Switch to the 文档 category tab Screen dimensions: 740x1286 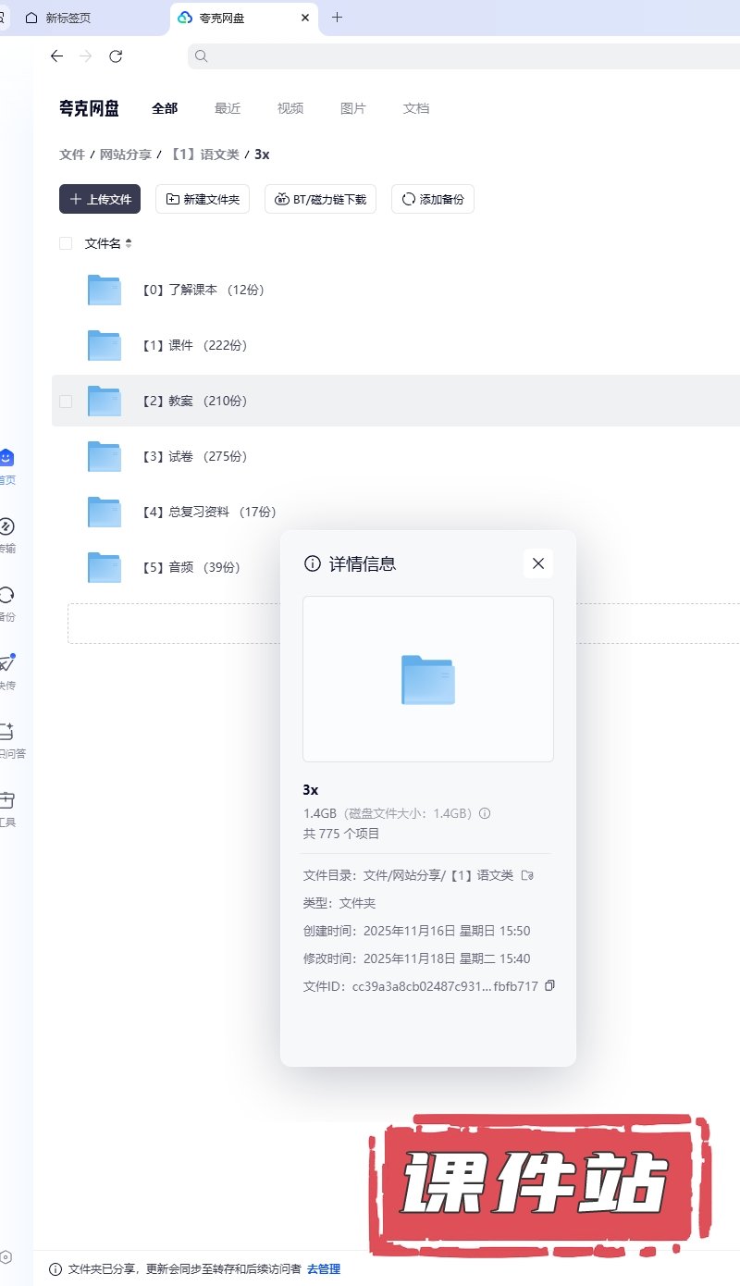[x=416, y=108]
